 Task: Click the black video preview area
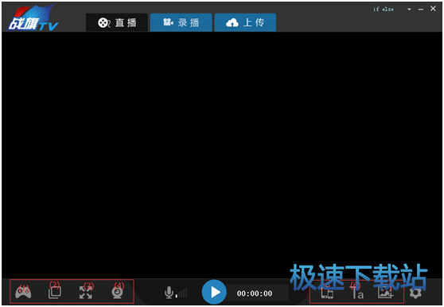click(x=222, y=154)
